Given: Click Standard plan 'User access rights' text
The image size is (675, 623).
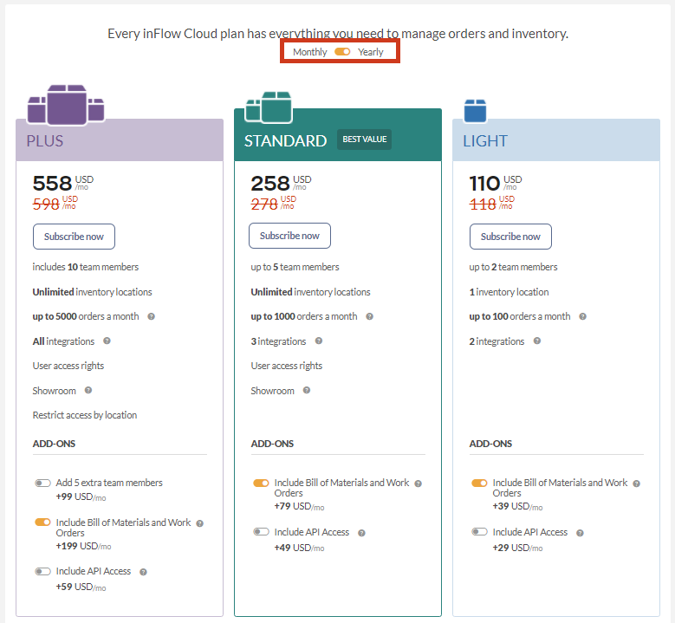Looking at the screenshot, I should point(287,366).
